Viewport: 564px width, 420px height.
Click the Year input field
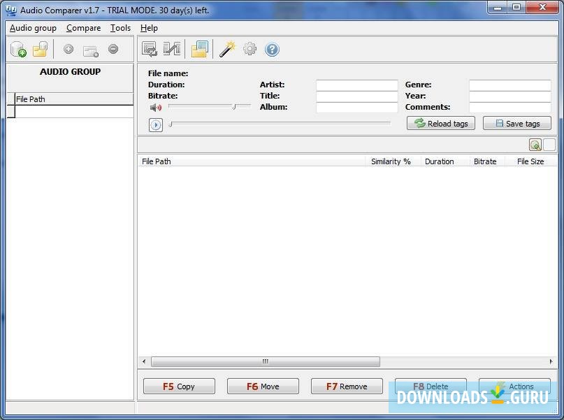click(x=510, y=96)
